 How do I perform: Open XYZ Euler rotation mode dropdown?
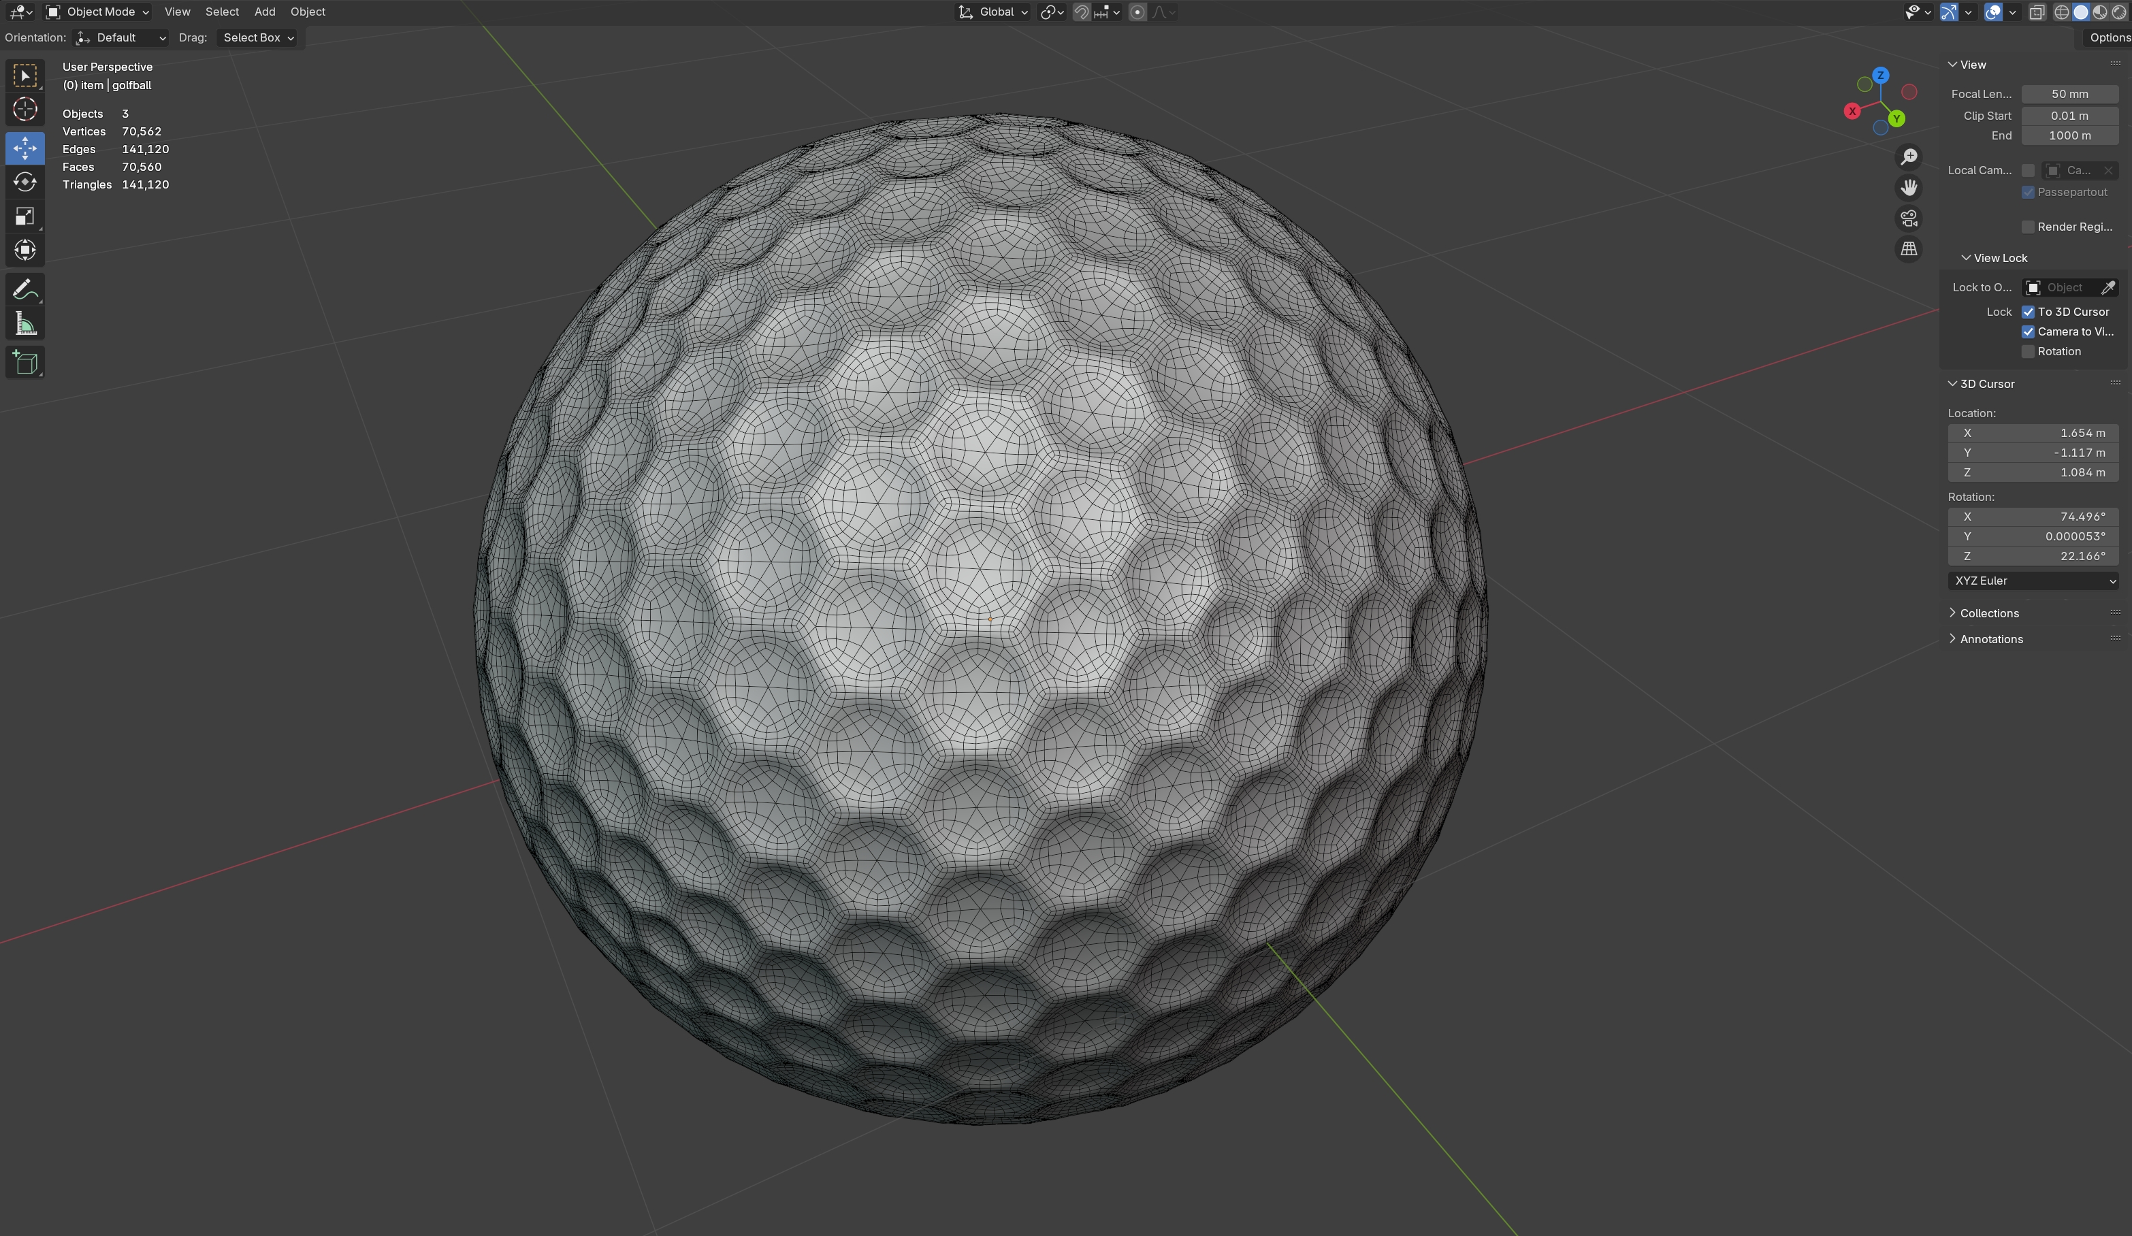coord(2032,581)
